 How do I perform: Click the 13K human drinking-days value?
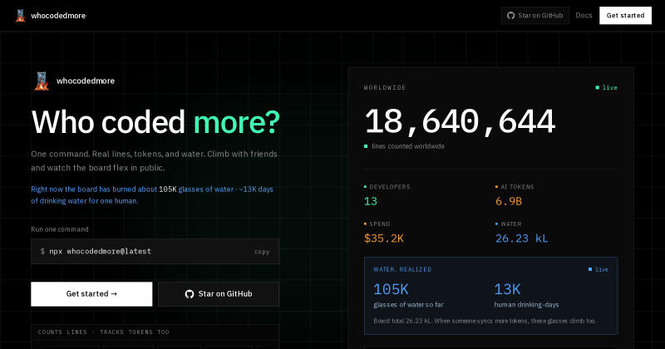507,290
